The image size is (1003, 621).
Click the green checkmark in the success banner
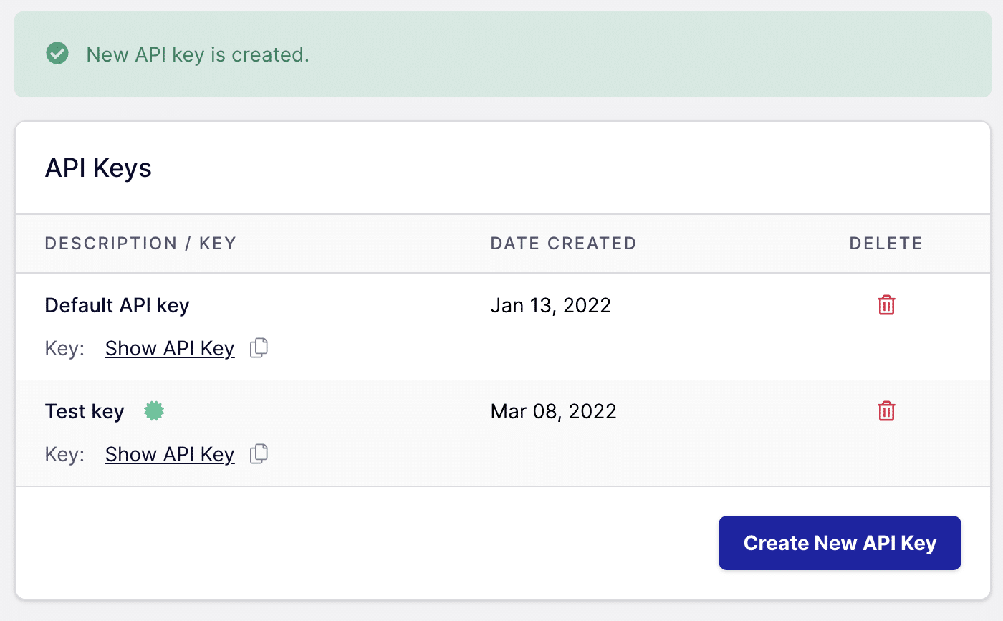pos(57,54)
